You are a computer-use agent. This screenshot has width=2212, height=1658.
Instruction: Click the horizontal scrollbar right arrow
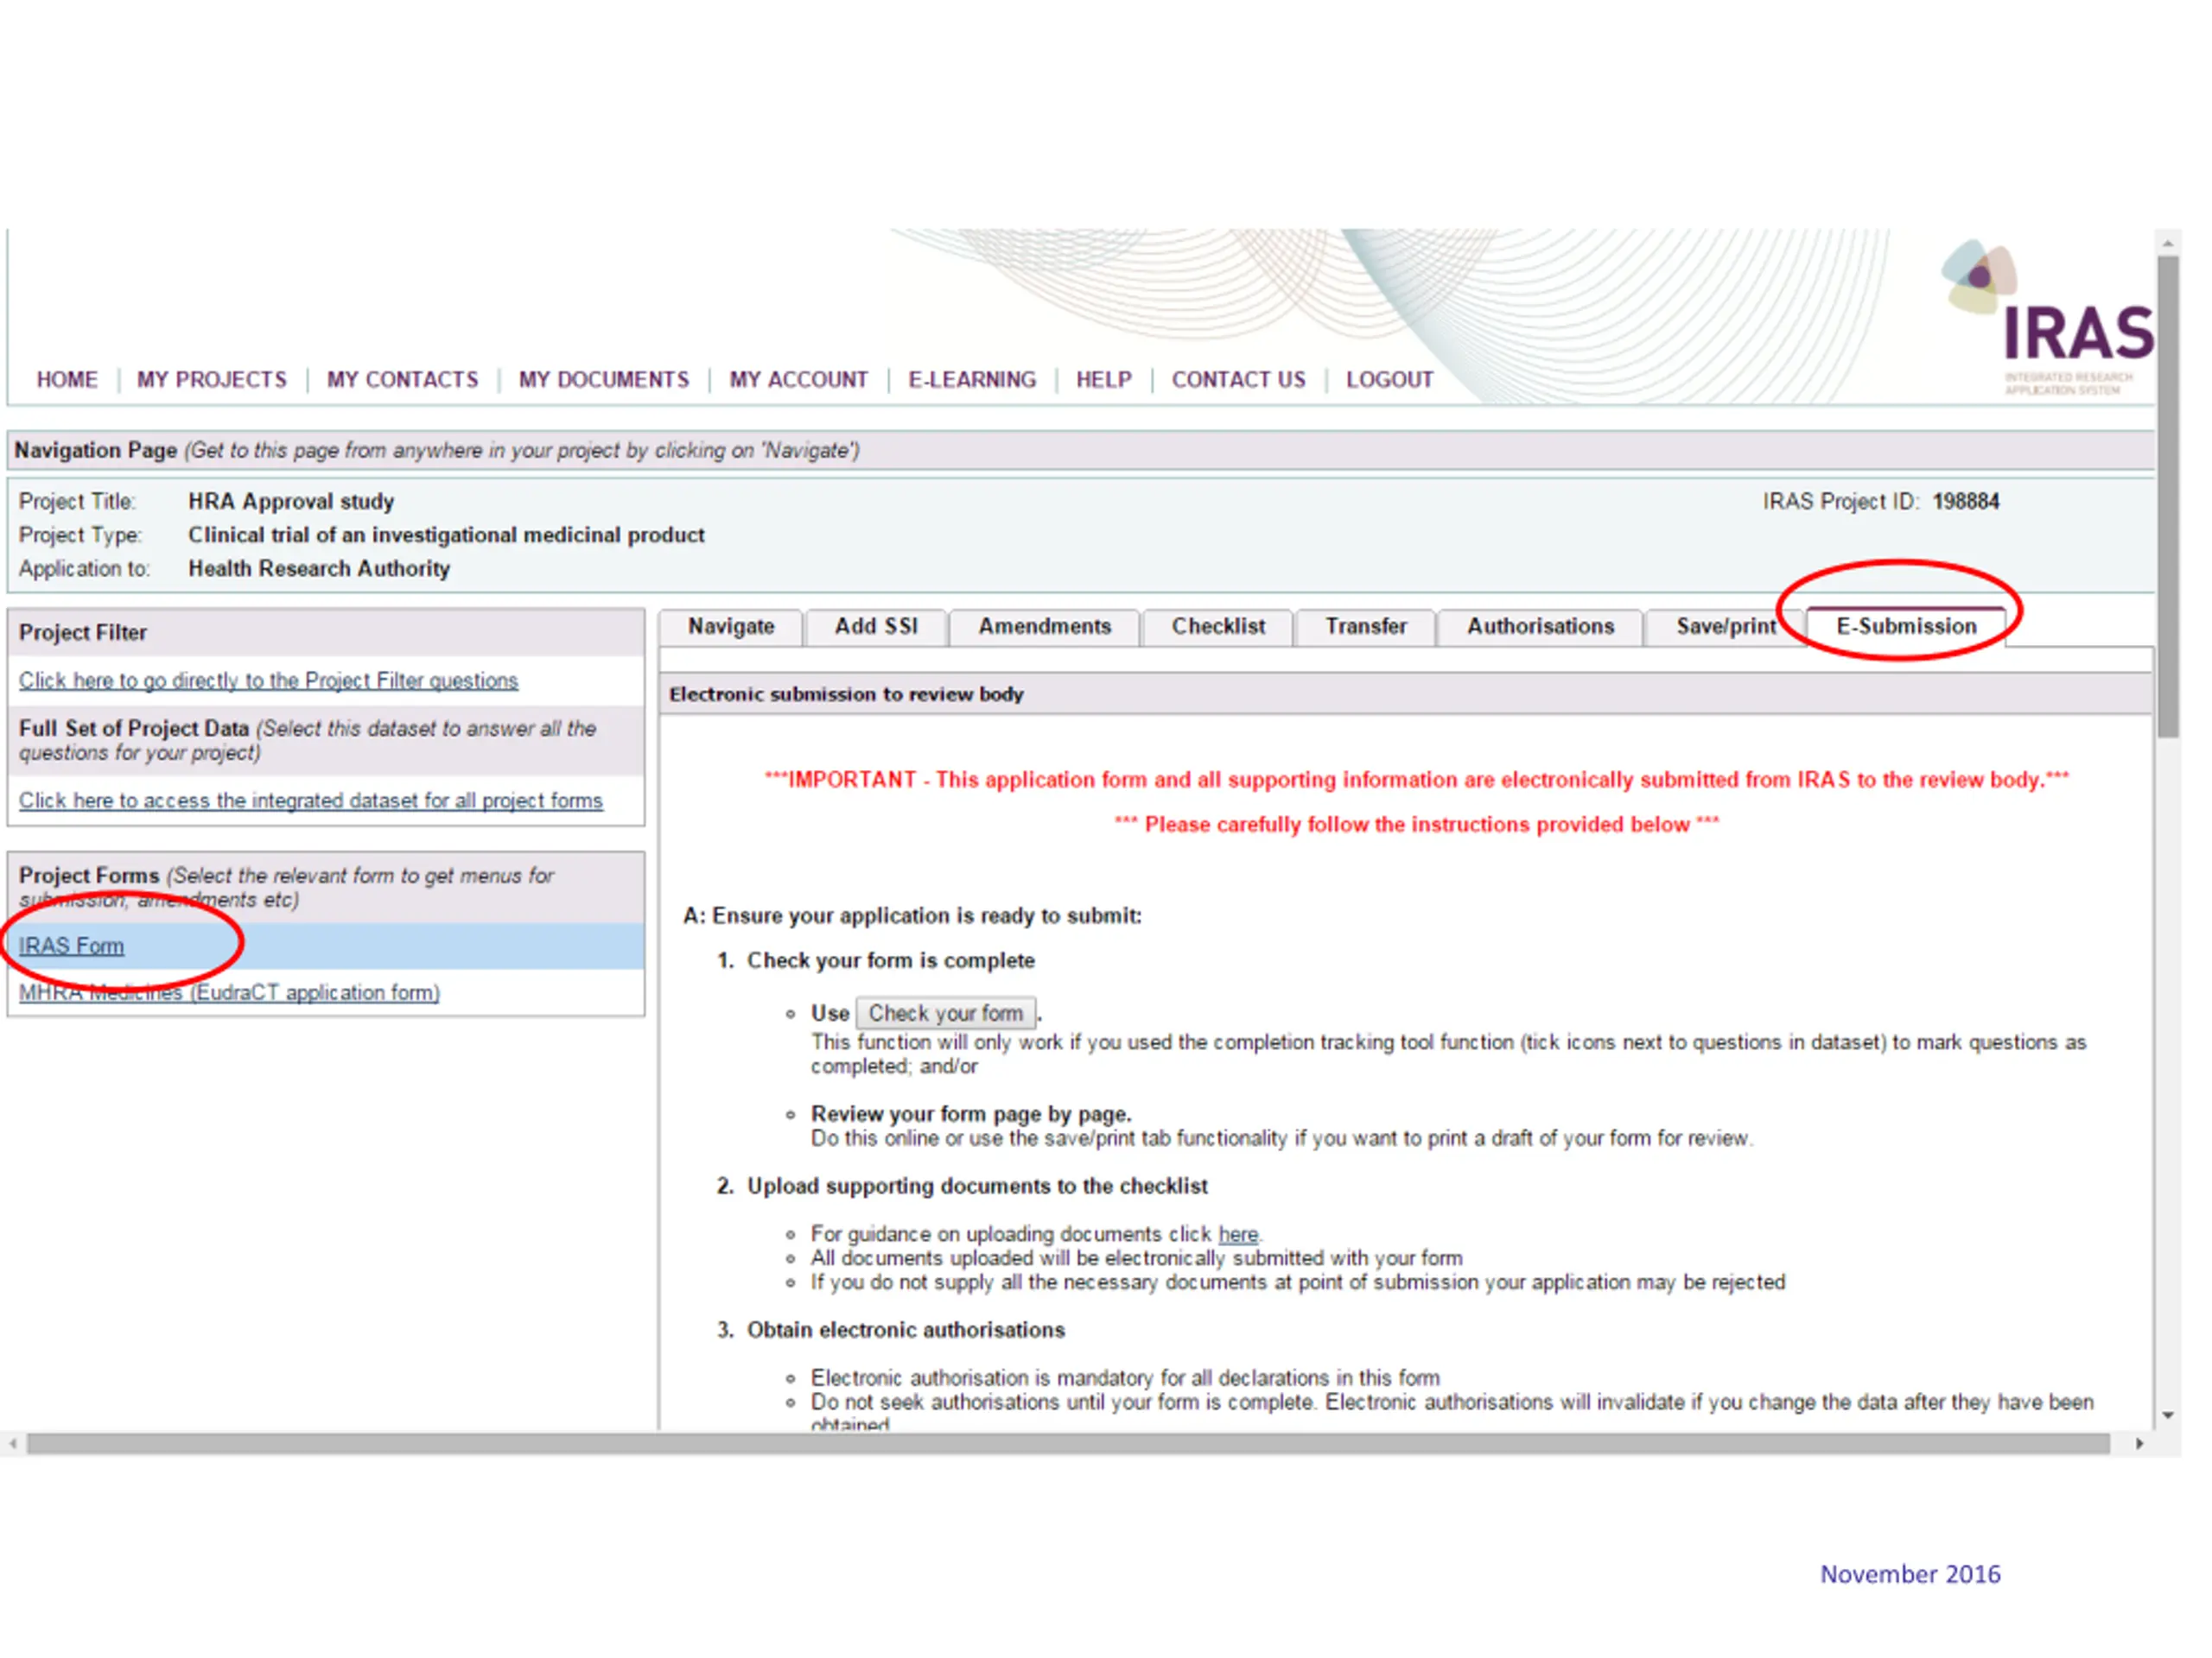(2139, 1443)
